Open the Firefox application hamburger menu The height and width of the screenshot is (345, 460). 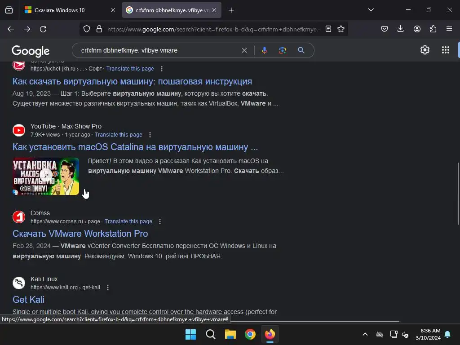pyautogui.click(x=449, y=29)
